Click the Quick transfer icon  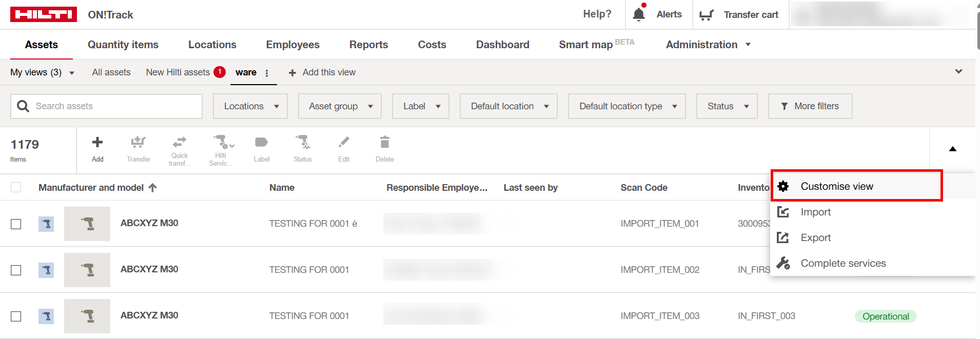[180, 142]
